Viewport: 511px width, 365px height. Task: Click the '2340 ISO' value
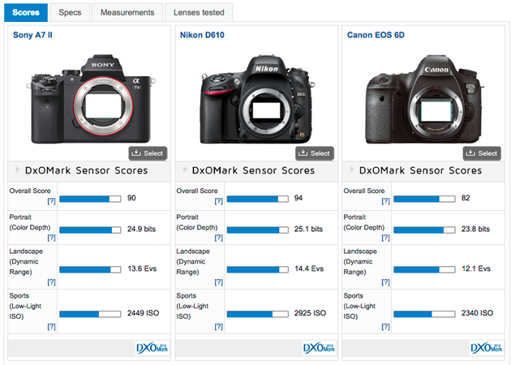pyautogui.click(x=477, y=313)
